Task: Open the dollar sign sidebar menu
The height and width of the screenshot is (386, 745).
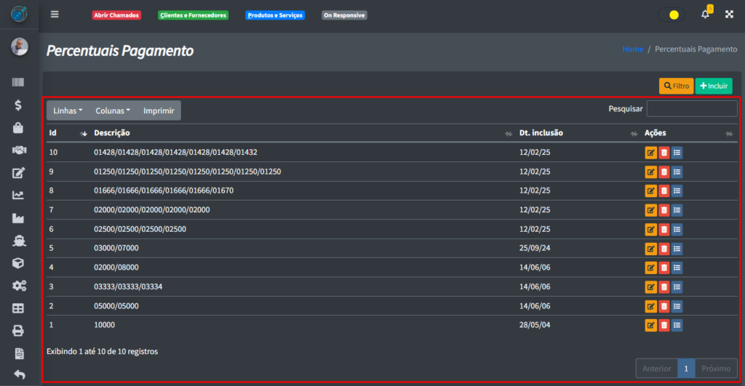Action: pyautogui.click(x=19, y=105)
